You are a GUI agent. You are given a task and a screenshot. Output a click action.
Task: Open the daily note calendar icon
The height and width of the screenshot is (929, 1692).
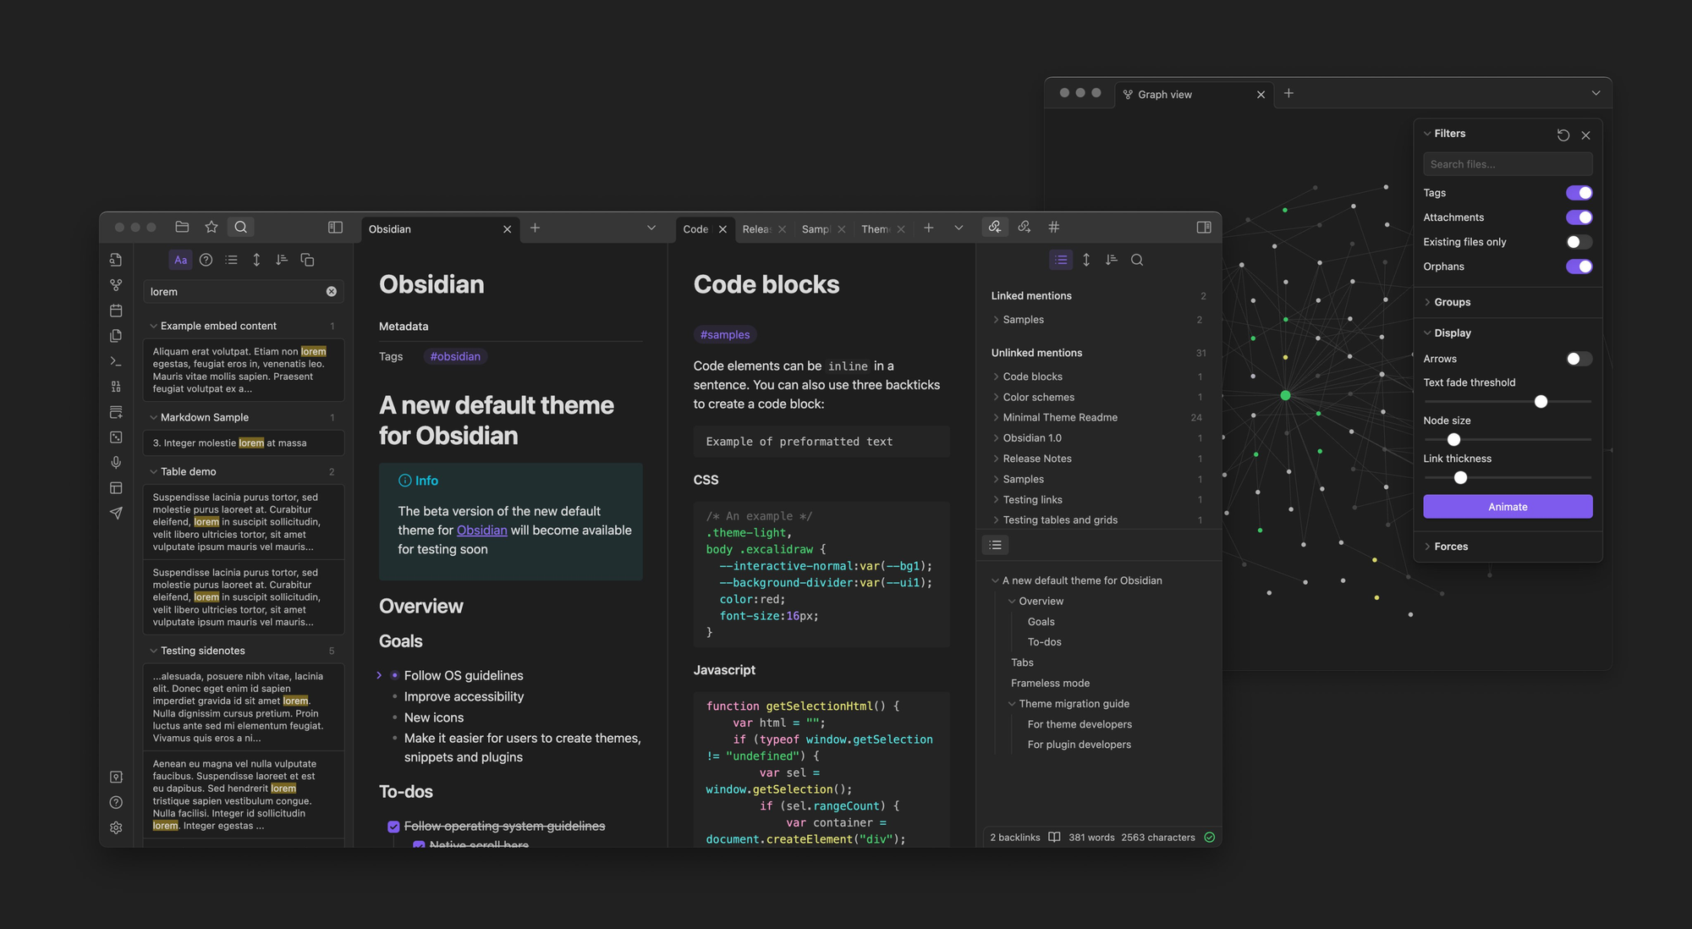pyautogui.click(x=116, y=311)
